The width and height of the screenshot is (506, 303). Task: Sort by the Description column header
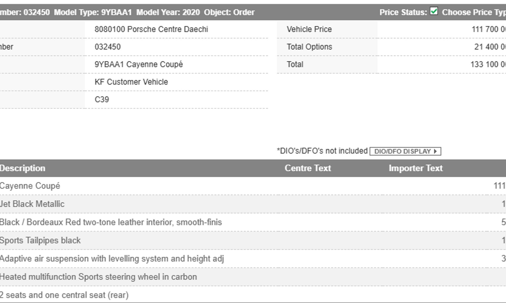23,168
